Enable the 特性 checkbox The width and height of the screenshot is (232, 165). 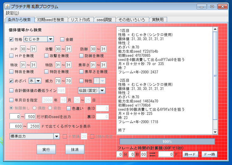click(81, 81)
